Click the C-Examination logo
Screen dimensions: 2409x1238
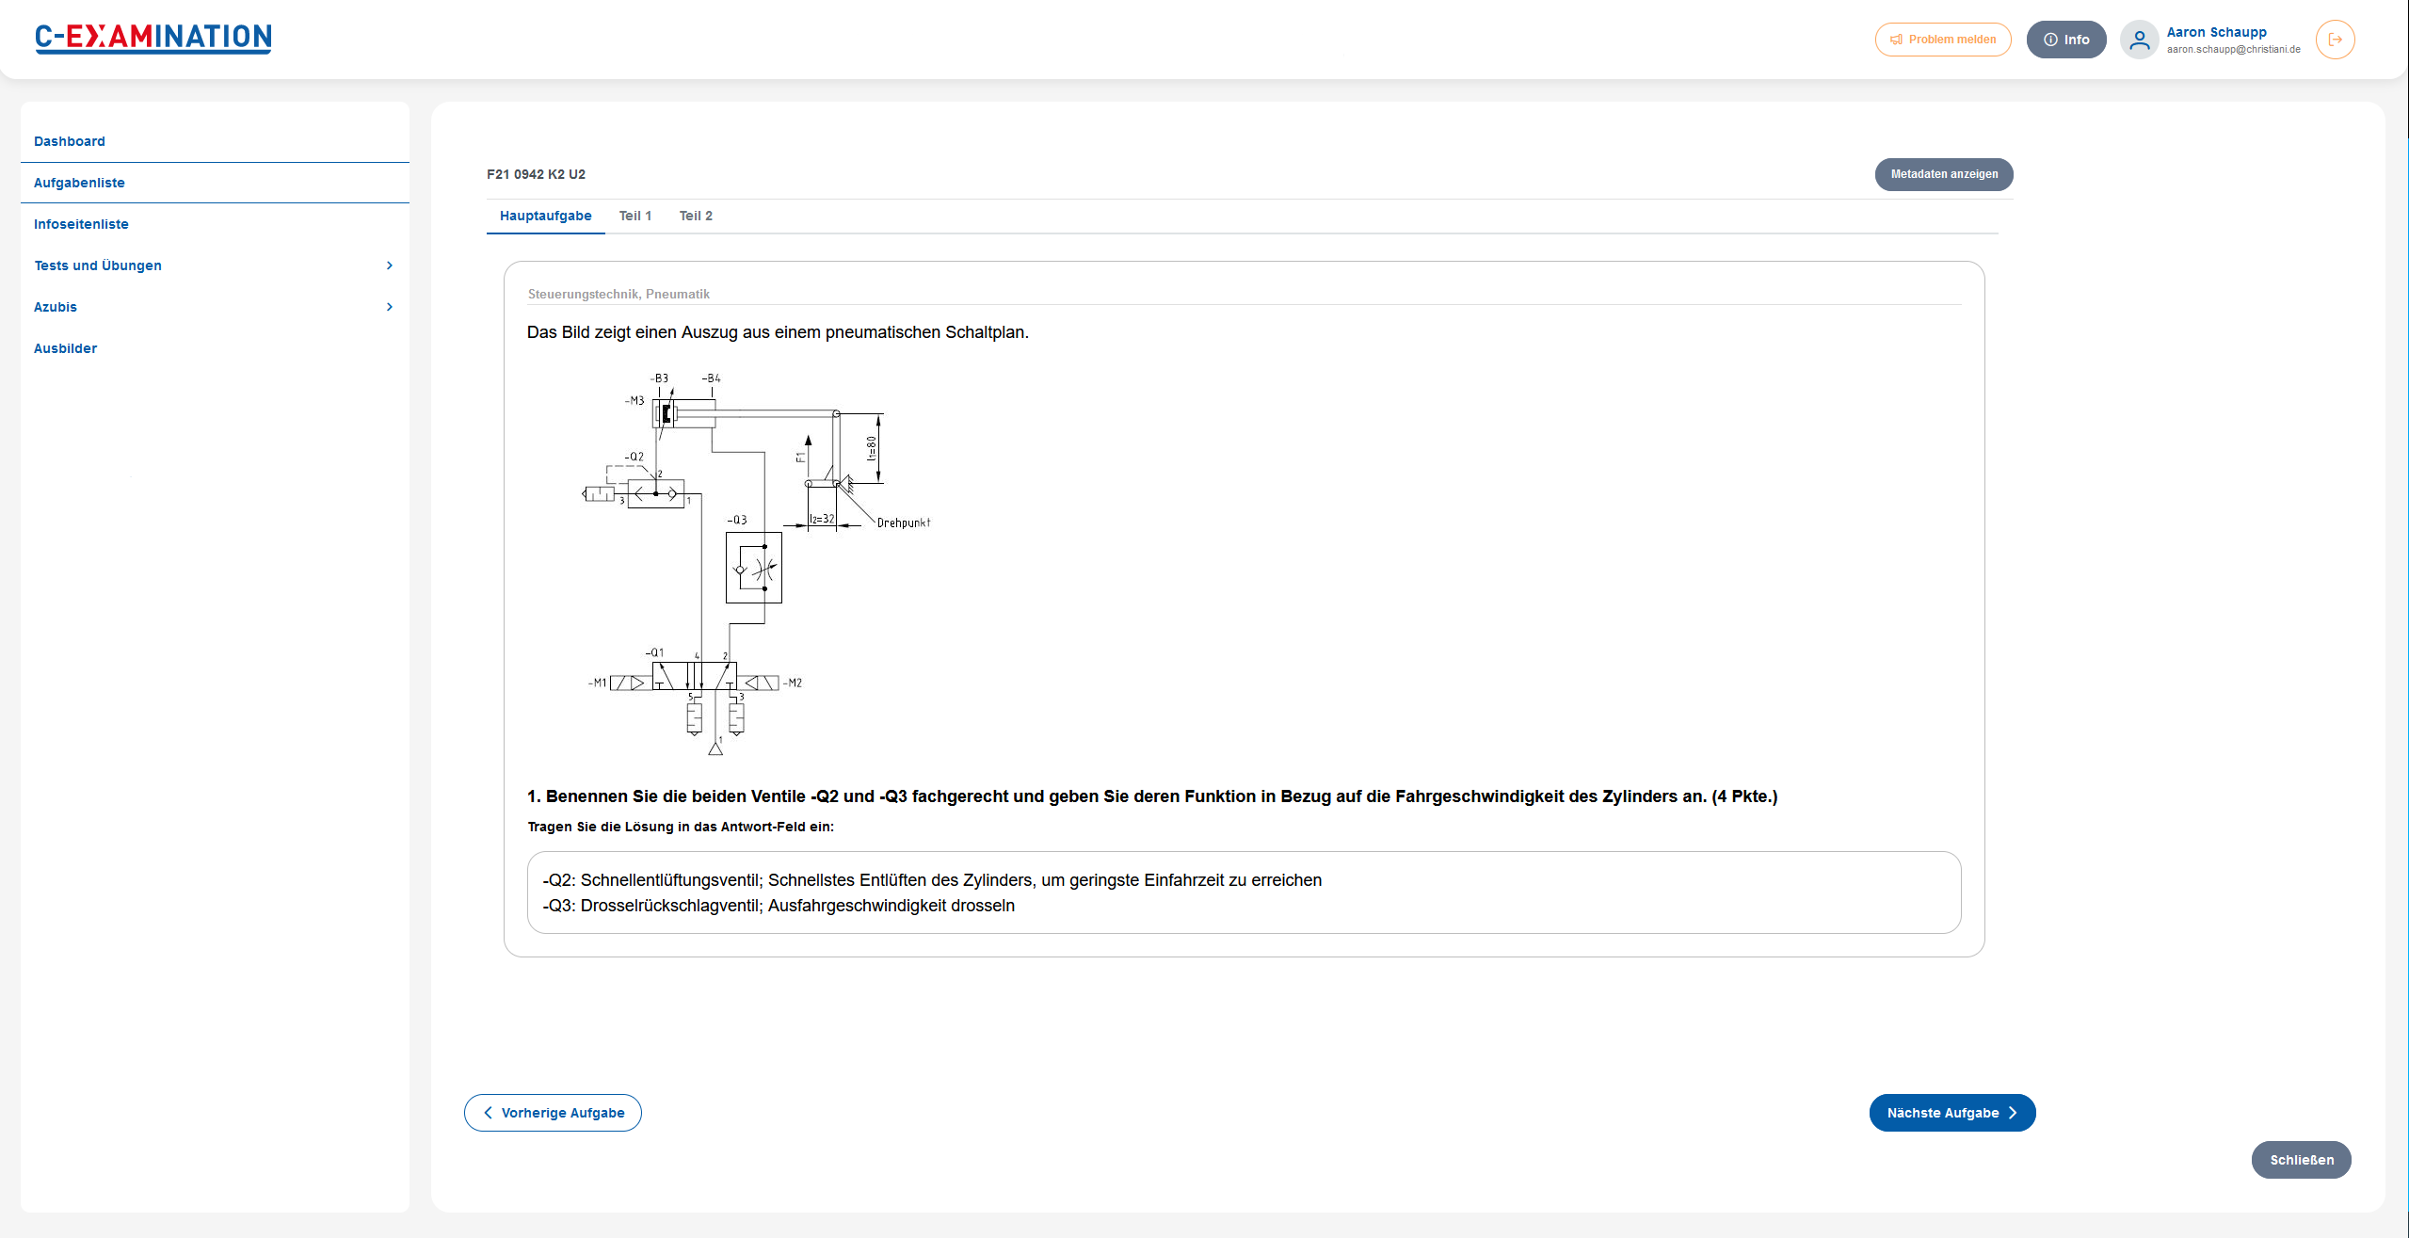(153, 38)
